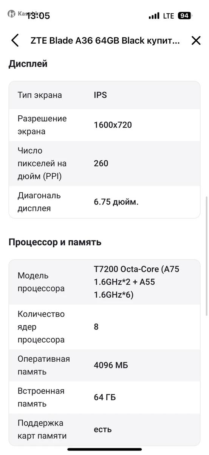209x455 pixels.
Task: Tap the Kaspi logo in status bar
Action: pos(11,14)
